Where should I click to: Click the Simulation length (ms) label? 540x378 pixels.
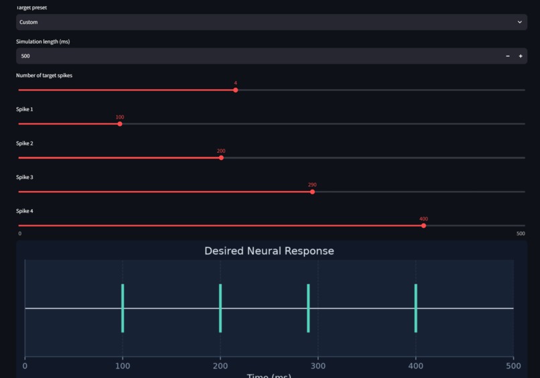click(x=43, y=42)
